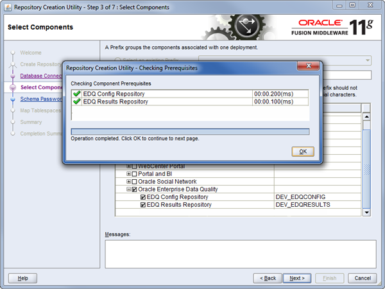The image size is (385, 289).
Task: Expand the Portal and BI node
Action: point(129,174)
